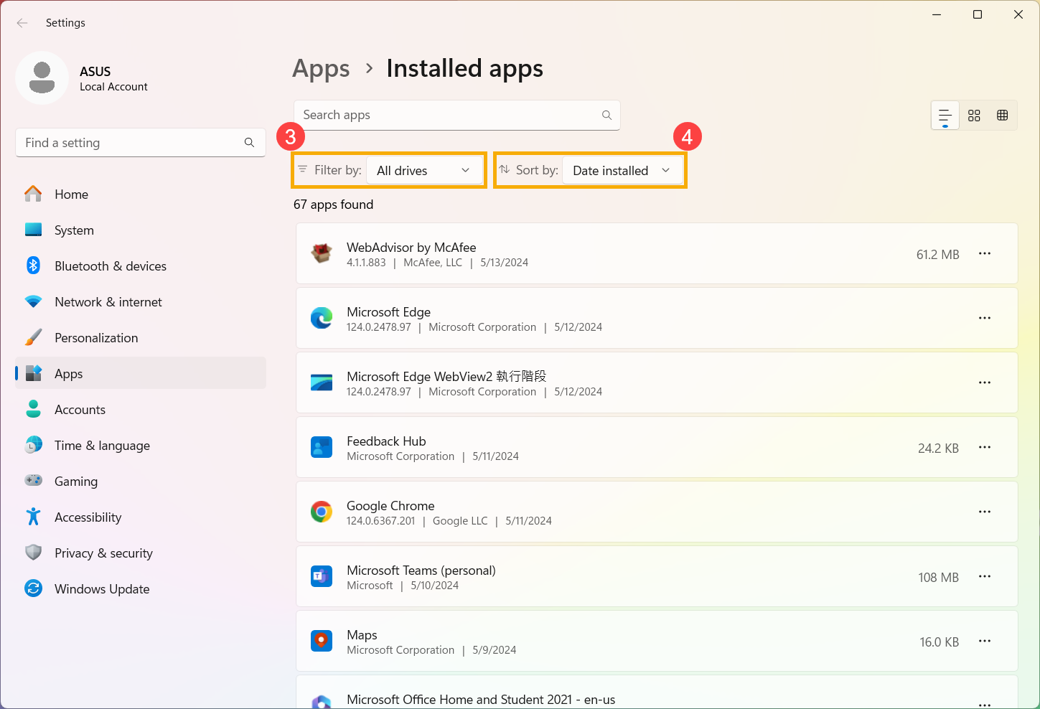Open the Sort by Date installed dropdown

pos(622,171)
